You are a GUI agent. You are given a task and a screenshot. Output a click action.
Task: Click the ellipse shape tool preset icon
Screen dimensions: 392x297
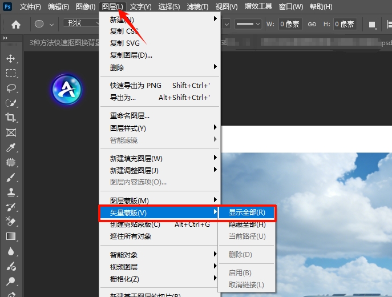tap(39, 24)
